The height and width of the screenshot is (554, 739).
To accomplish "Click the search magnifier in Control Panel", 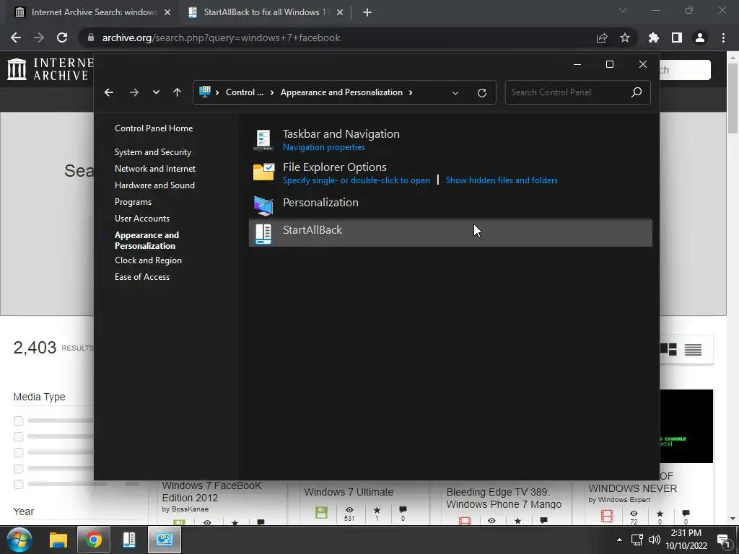I will (x=637, y=92).
